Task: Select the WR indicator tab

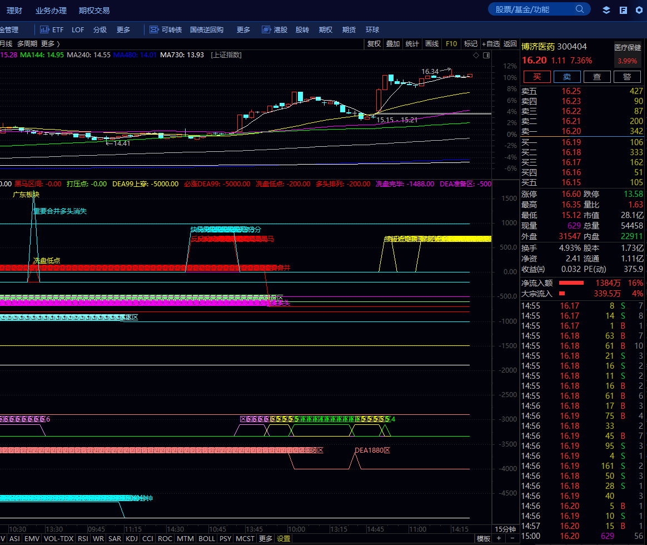Action: point(98,538)
